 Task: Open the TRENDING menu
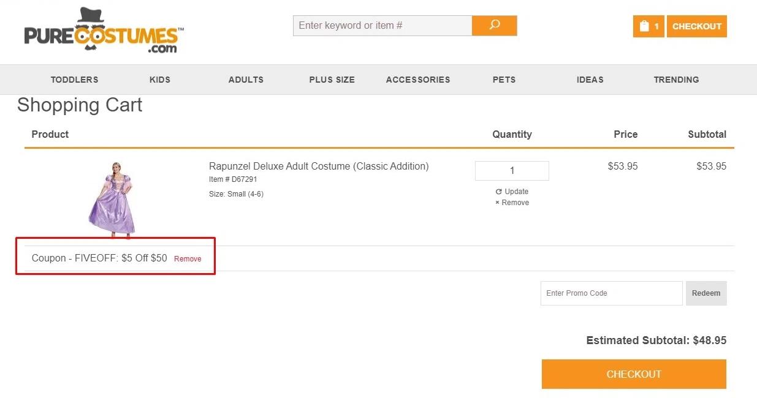[676, 80]
